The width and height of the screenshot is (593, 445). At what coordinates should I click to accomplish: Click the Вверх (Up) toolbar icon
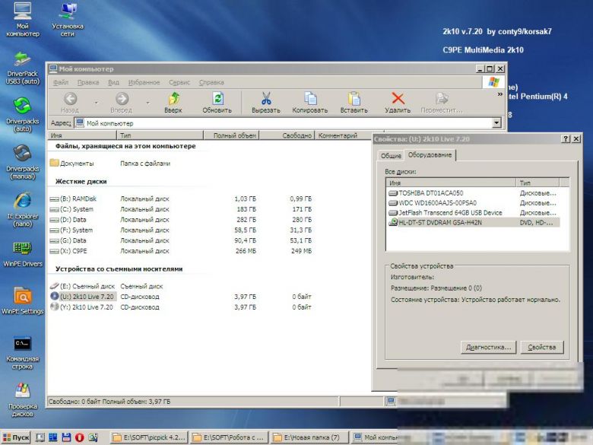click(173, 99)
